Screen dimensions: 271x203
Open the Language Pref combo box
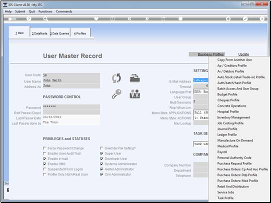pyautogui.click(x=201, y=91)
